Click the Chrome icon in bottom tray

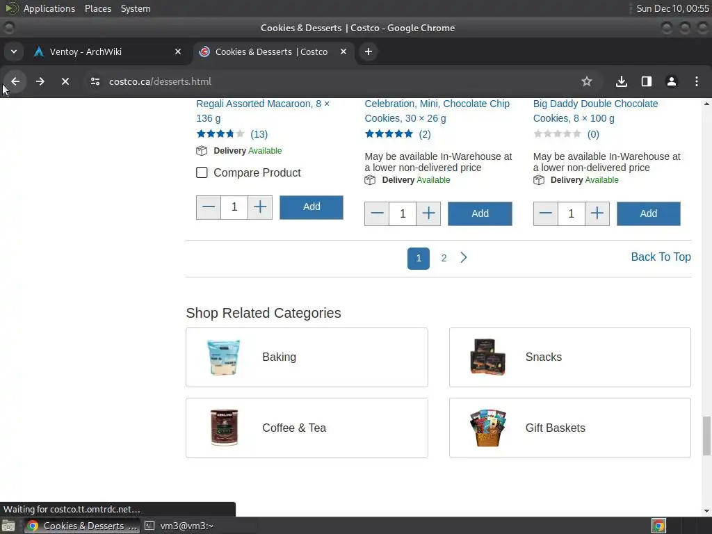[658, 526]
